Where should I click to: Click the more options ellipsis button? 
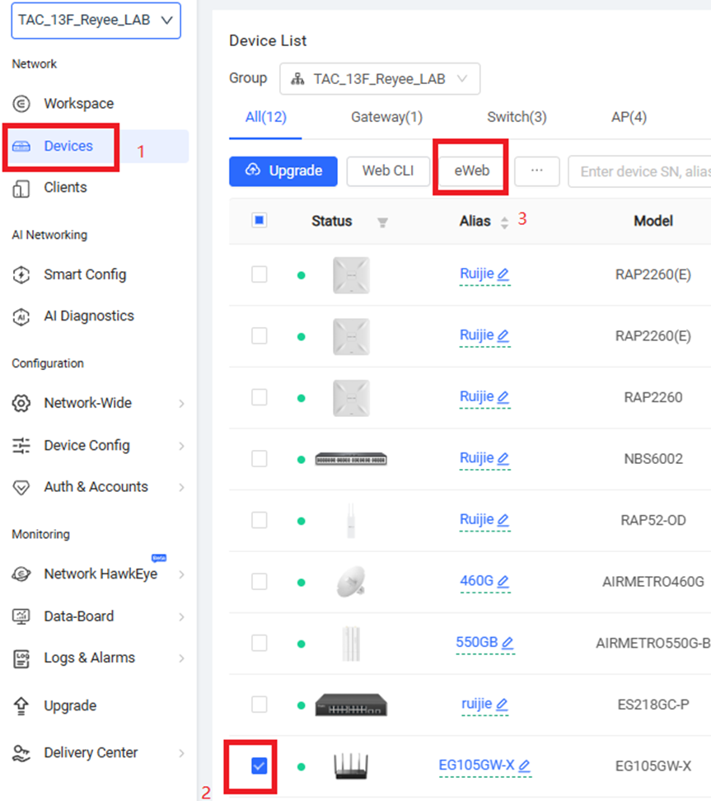(x=537, y=171)
